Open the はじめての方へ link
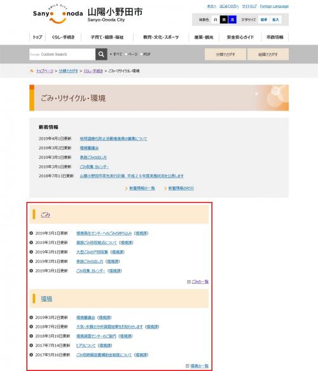318x371 pixels. 229,6
